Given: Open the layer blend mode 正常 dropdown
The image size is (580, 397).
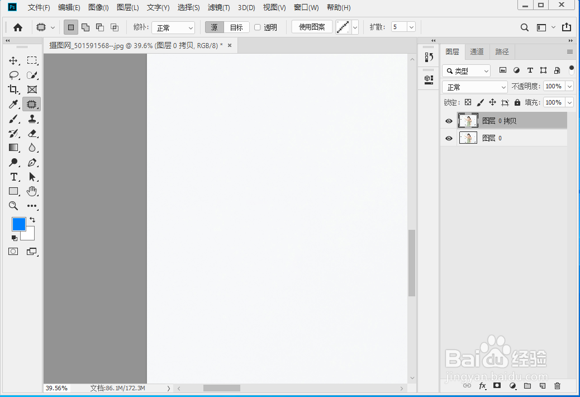Looking at the screenshot, I should [475, 87].
